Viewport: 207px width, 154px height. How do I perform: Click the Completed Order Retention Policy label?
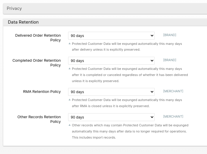[x=37, y=63]
